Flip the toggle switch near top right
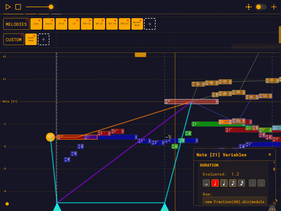 pyautogui.click(x=261, y=7)
